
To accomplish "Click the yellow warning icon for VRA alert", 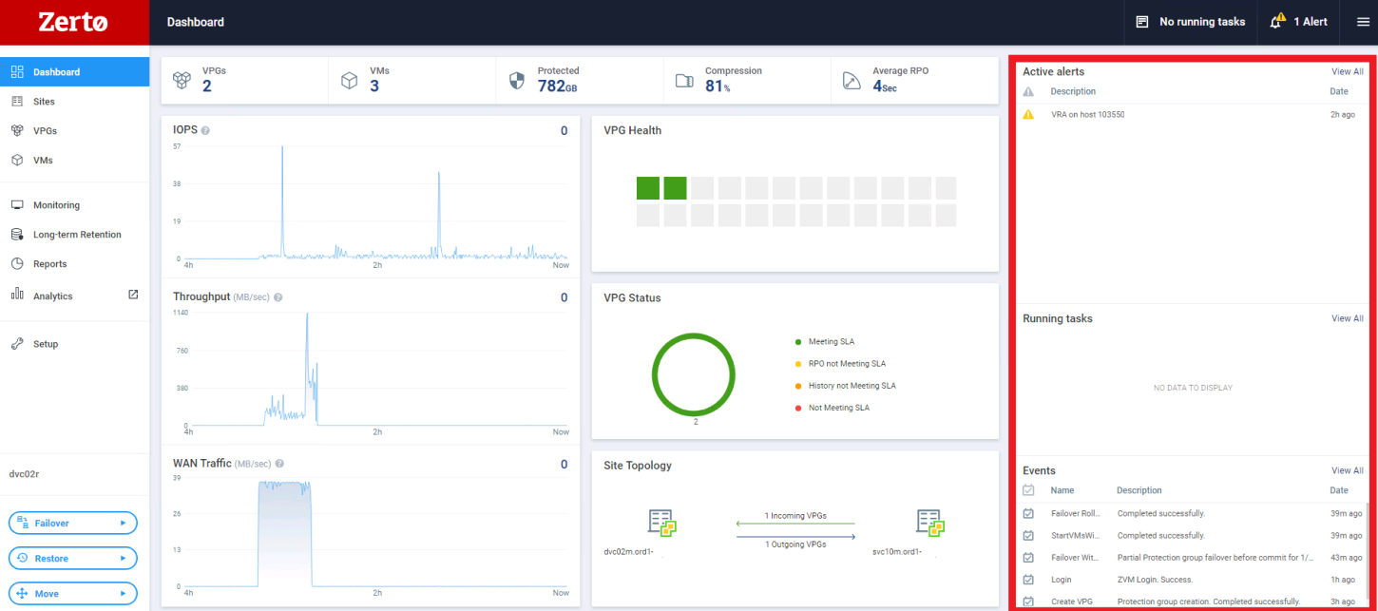I will [x=1028, y=114].
